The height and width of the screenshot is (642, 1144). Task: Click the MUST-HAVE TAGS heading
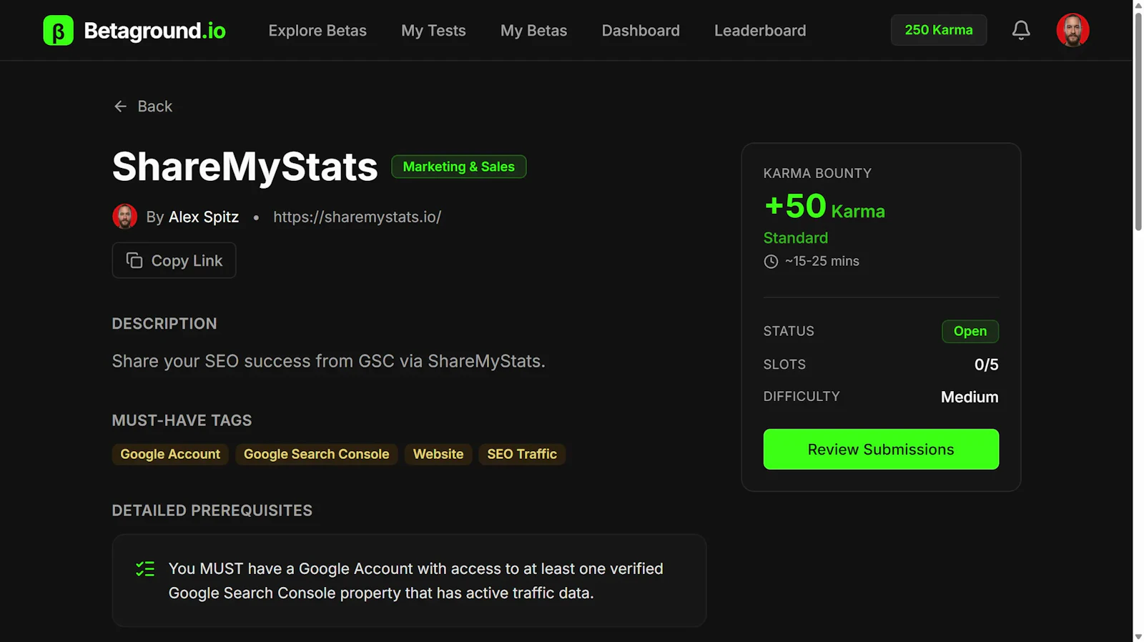coord(182,420)
